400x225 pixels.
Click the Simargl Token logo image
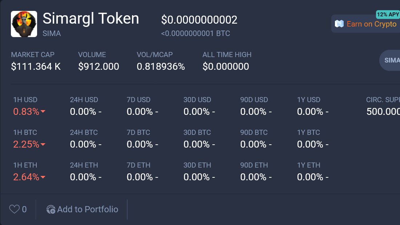(x=24, y=24)
